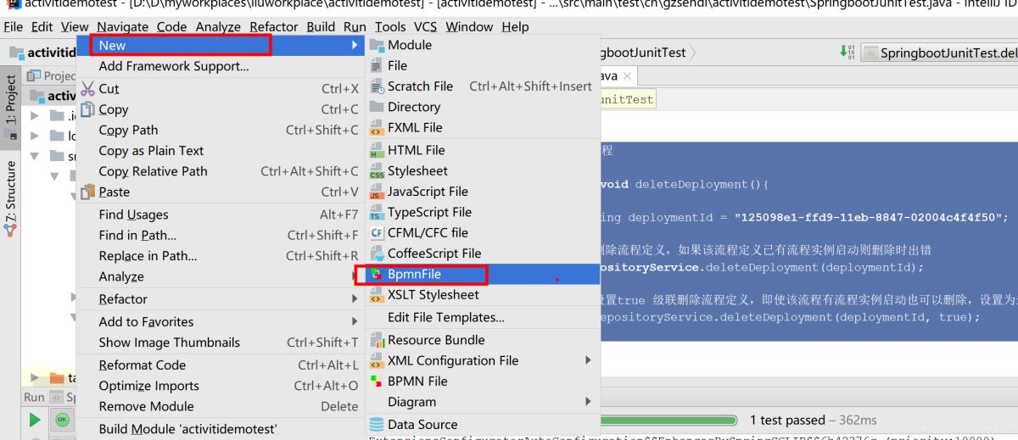Choose Build Module 'activitidemotest'
Viewport: 1018px width, 440px height.
pyautogui.click(x=221, y=429)
